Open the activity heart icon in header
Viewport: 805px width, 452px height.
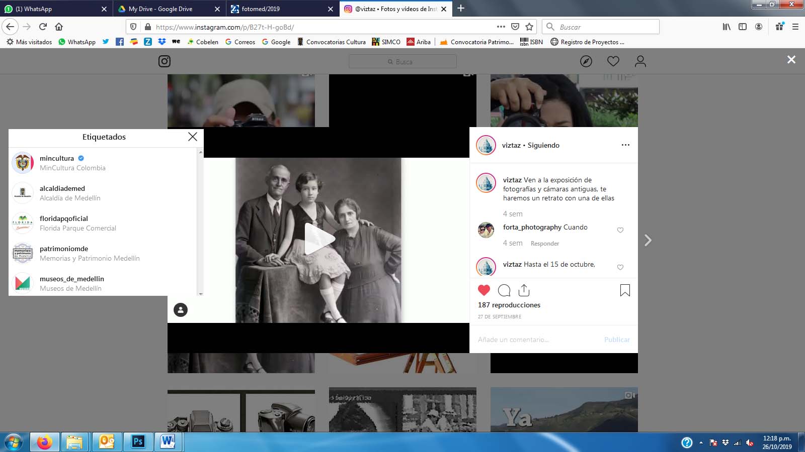[x=613, y=61]
